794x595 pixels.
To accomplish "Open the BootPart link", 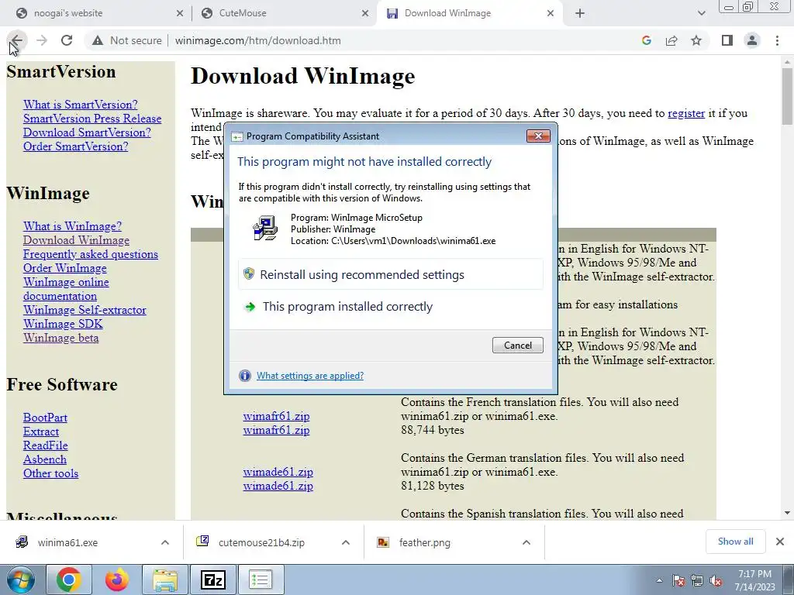I will click(45, 418).
